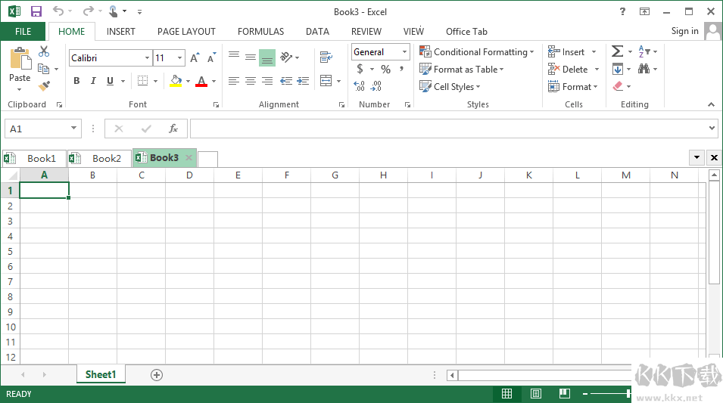Open Conditional Formatting menu
This screenshot has width=723, height=403.
point(478,52)
